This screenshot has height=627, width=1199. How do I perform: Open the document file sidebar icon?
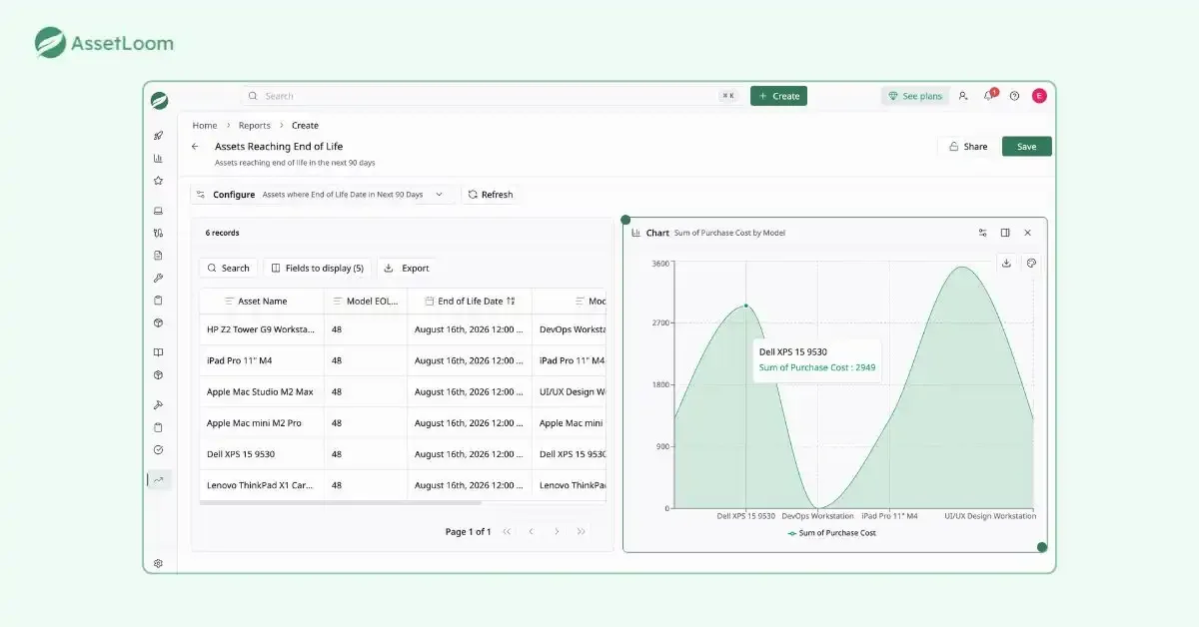tap(158, 256)
